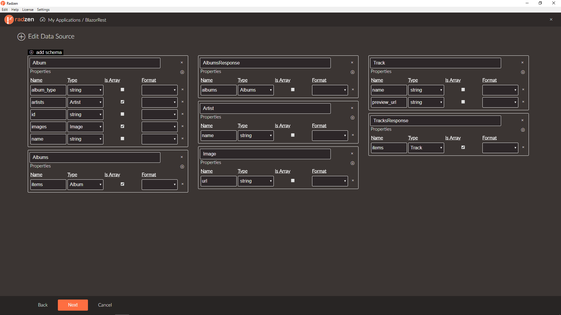Remove the Track schema
The width and height of the screenshot is (561, 315).
click(522, 63)
